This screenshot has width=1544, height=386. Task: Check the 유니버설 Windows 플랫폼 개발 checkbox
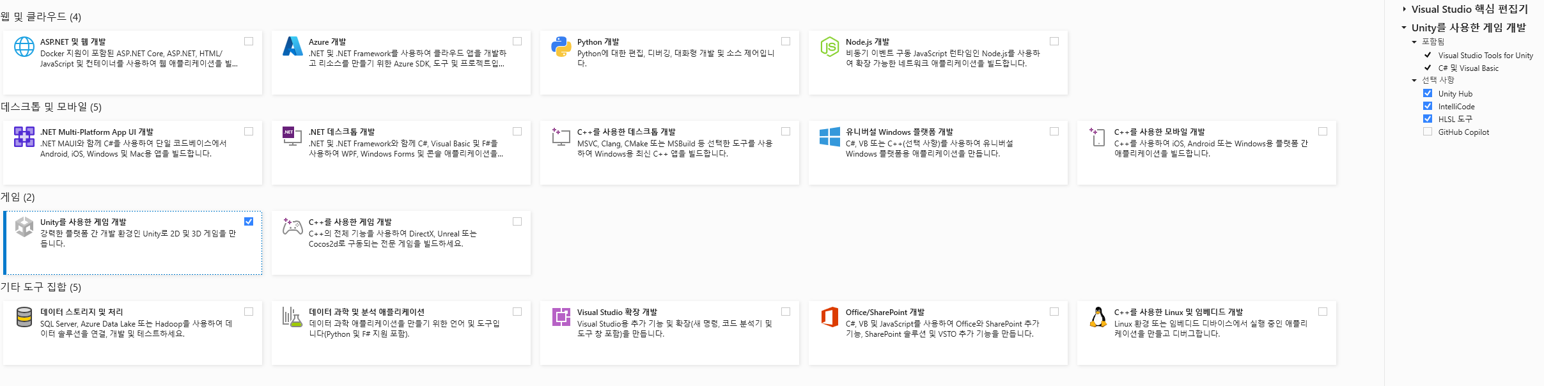coord(1054,131)
